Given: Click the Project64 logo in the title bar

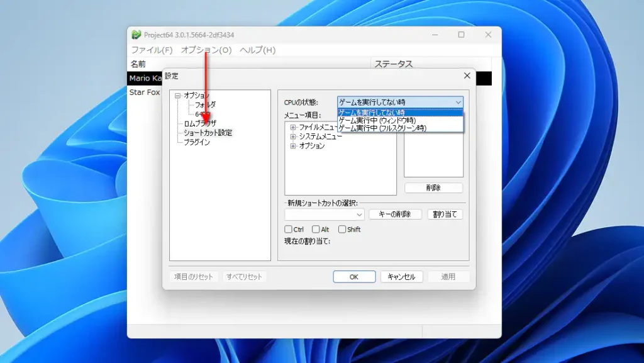Looking at the screenshot, I should pos(136,35).
